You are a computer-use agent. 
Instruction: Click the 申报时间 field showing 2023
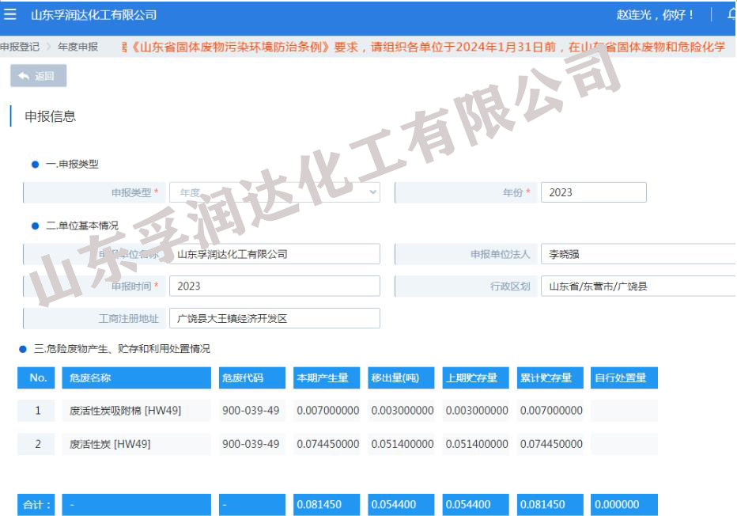click(274, 286)
